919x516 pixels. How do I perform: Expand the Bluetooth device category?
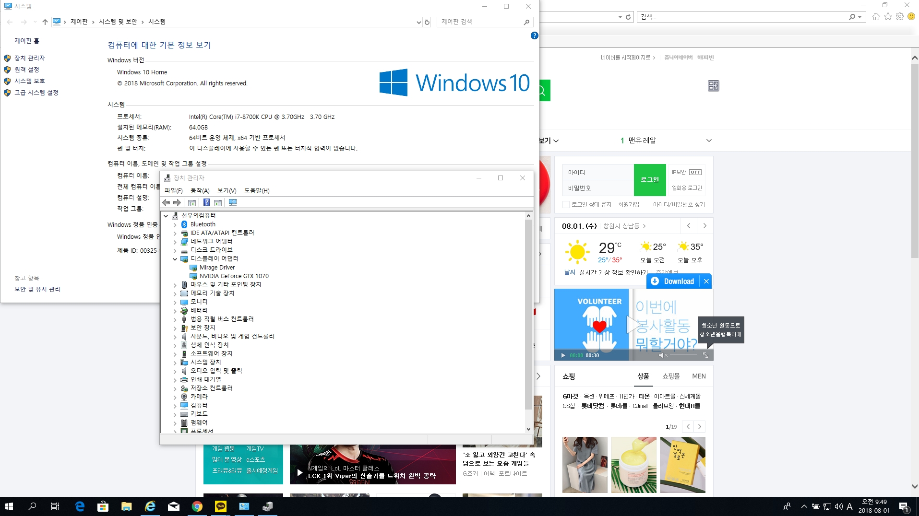[x=175, y=224]
